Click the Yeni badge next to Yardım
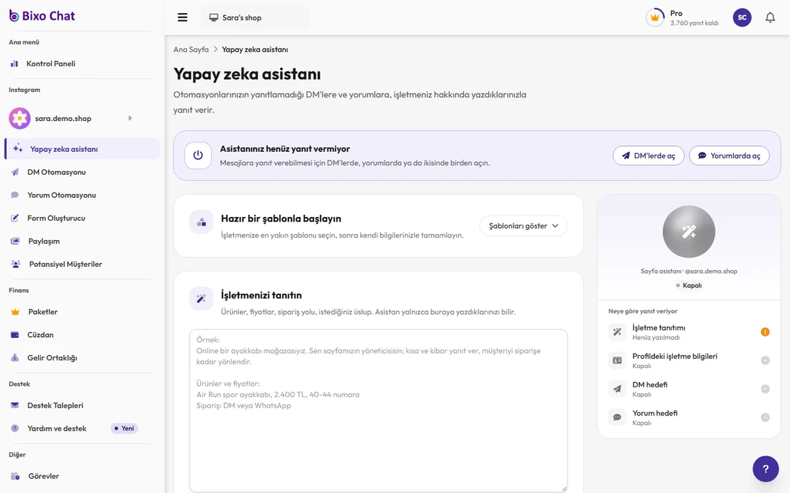This screenshot has width=790, height=493. [x=124, y=429]
